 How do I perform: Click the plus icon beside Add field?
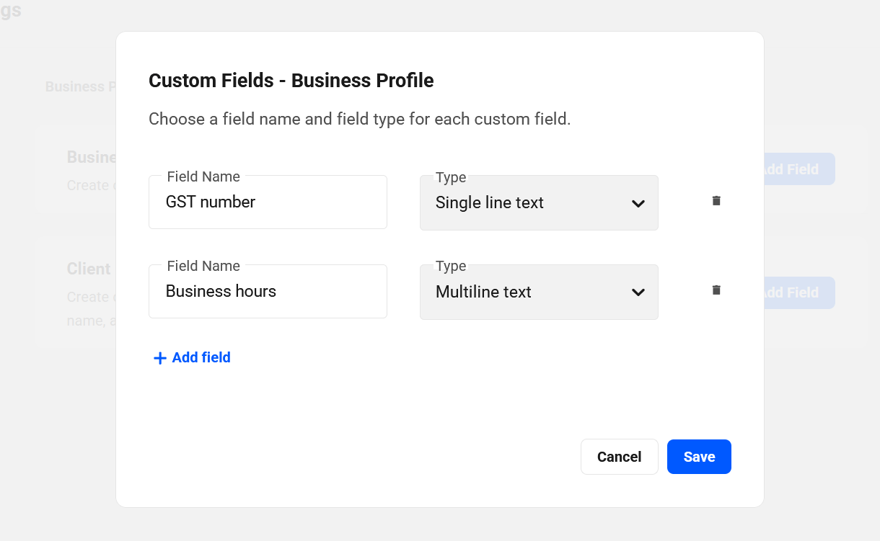(x=160, y=358)
